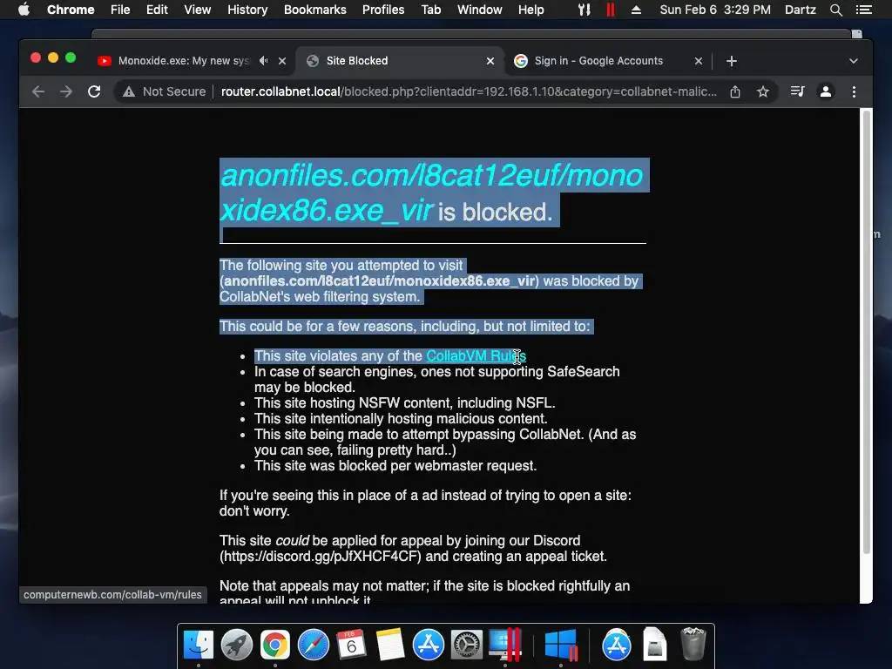Open the Chrome profile avatar icon

(826, 91)
